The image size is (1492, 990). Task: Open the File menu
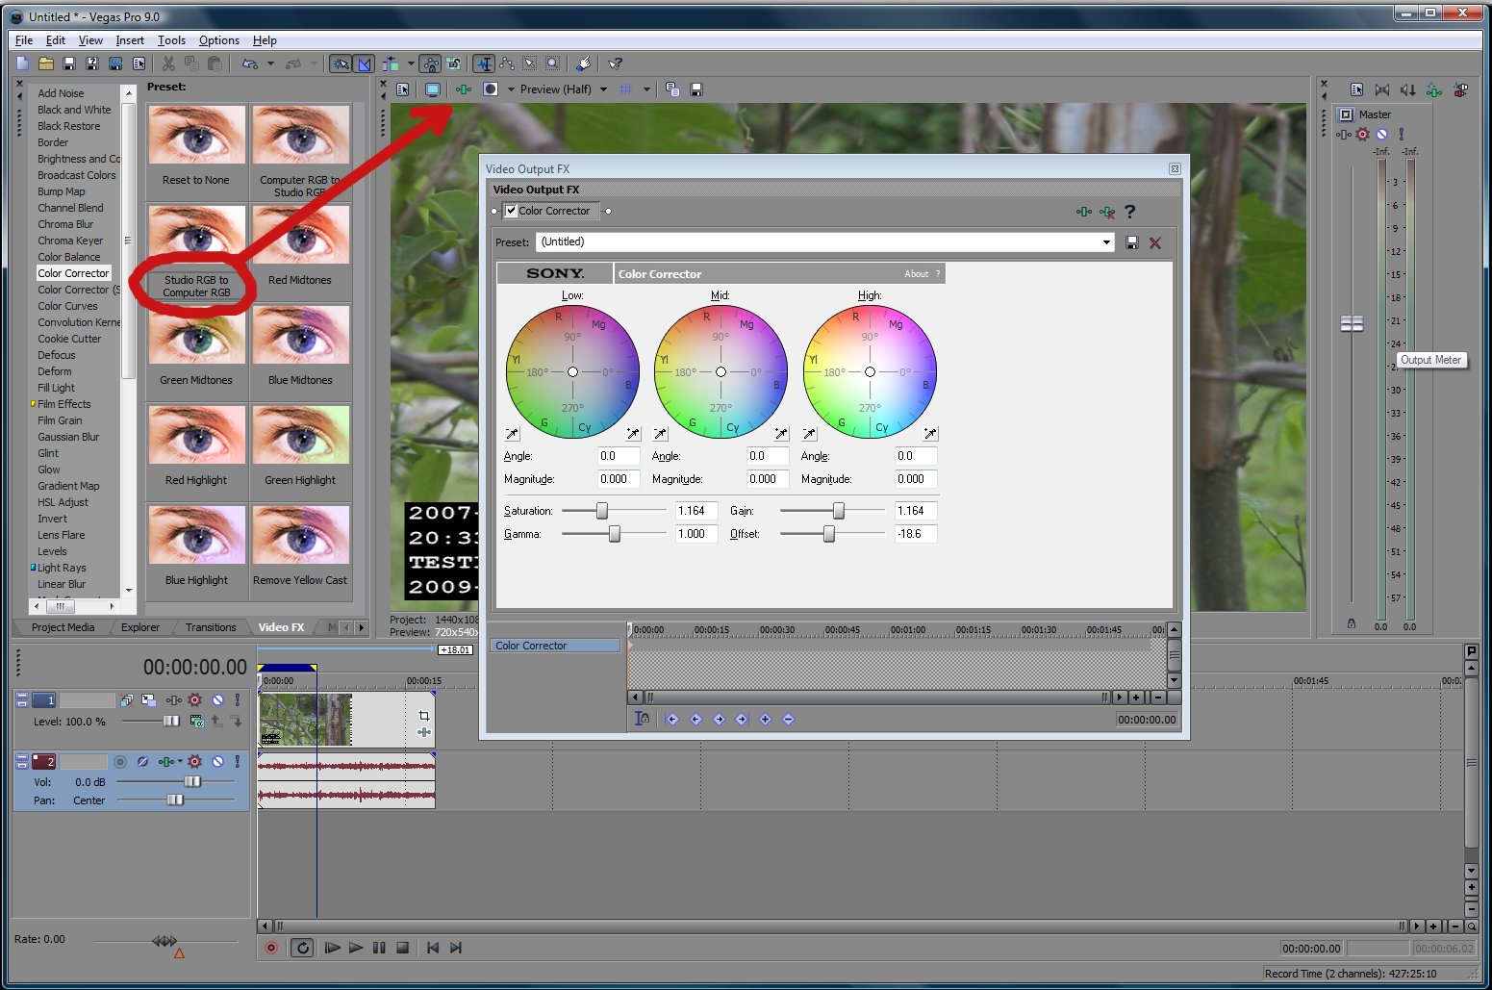tap(24, 40)
